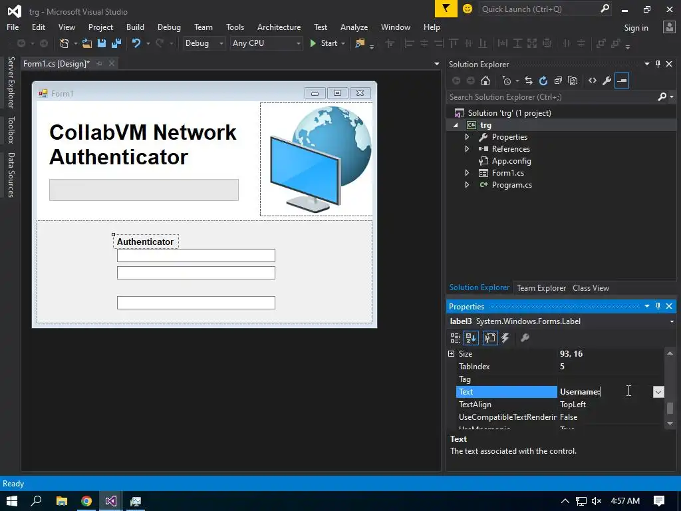Open the File menu
Image resolution: width=681 pixels, height=511 pixels.
[13, 27]
